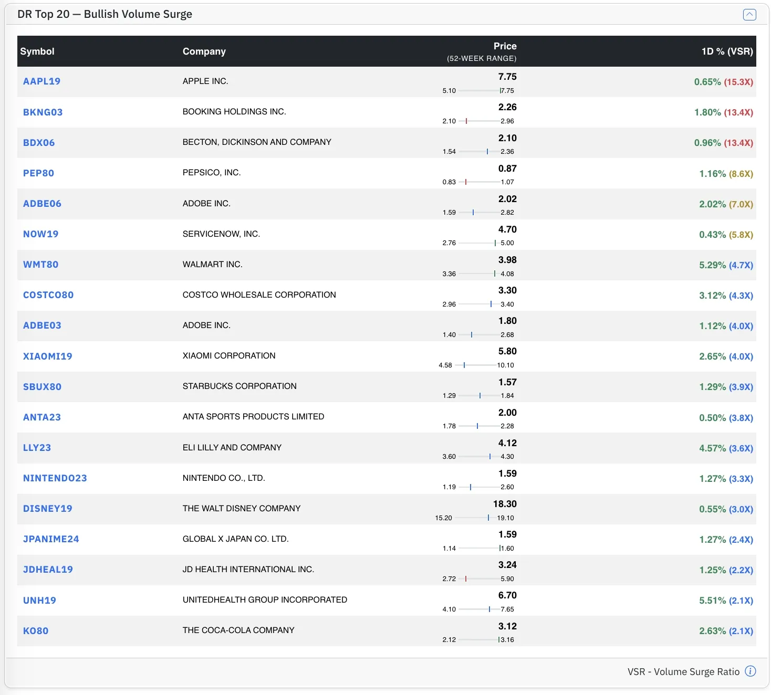Open the NOW19 symbol link
The width and height of the screenshot is (771, 695).
[41, 234]
